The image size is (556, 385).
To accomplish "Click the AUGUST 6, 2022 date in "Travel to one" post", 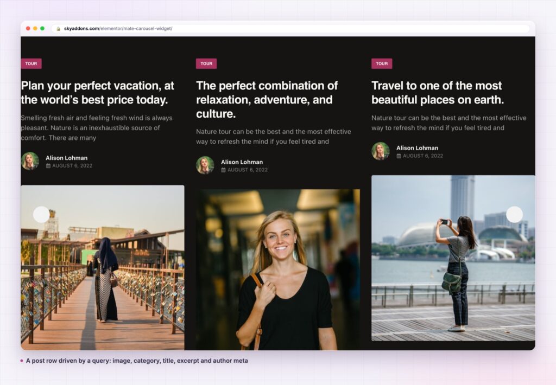I will coord(423,156).
